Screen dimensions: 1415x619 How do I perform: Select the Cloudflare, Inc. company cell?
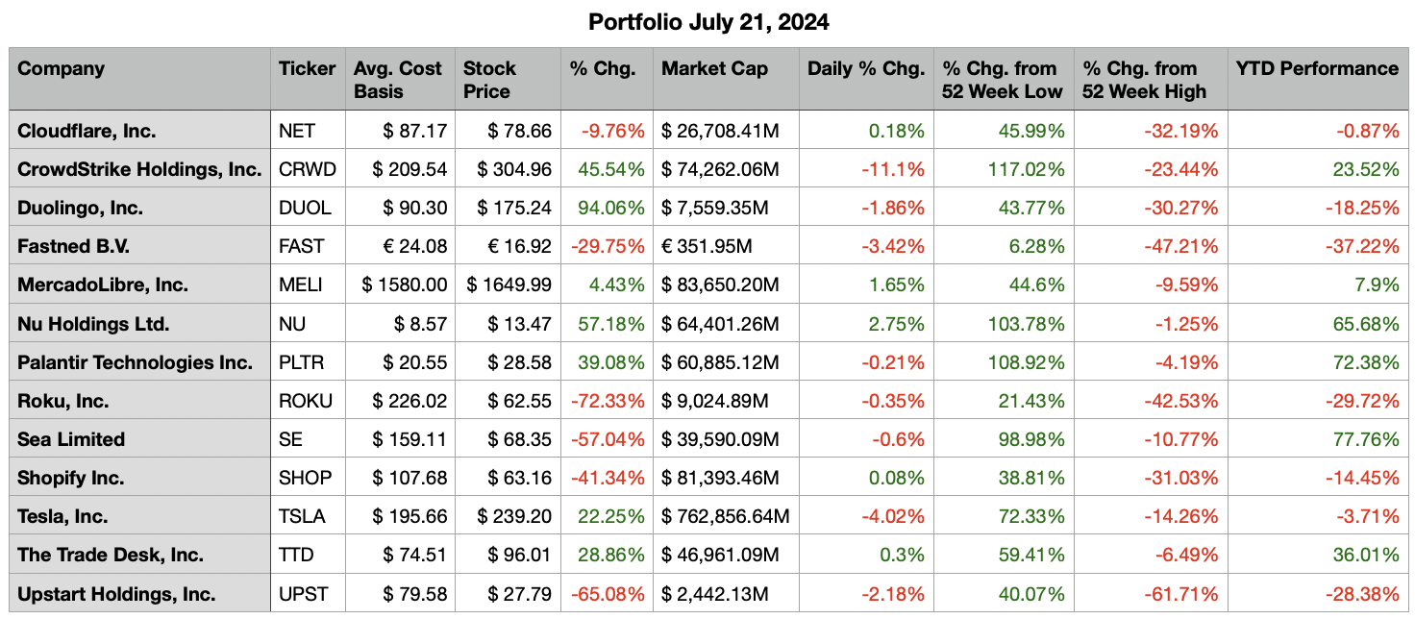click(x=87, y=131)
